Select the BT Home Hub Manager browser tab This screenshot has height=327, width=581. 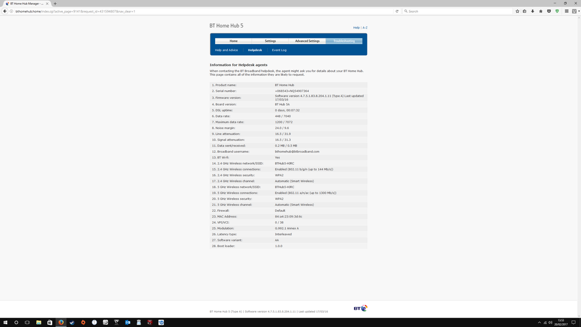click(x=26, y=3)
